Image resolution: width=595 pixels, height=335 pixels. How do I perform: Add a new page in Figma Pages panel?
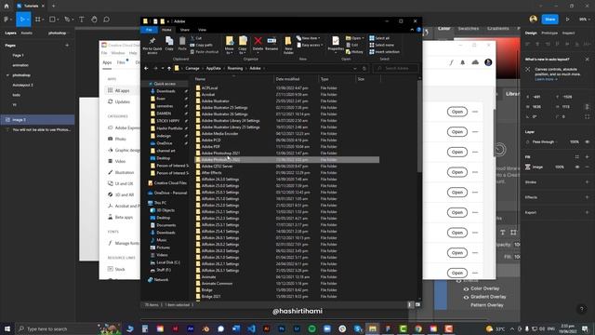[67, 46]
